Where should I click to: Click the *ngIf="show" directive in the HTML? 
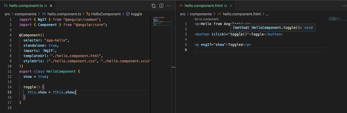213,45
